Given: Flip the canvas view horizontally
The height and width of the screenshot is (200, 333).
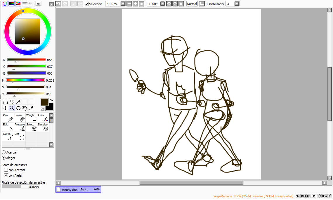Looking at the screenshot, I should [202, 4].
